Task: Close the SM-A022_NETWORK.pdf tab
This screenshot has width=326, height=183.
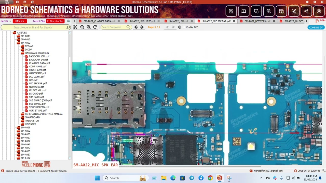Action: pyautogui.click(x=274, y=21)
